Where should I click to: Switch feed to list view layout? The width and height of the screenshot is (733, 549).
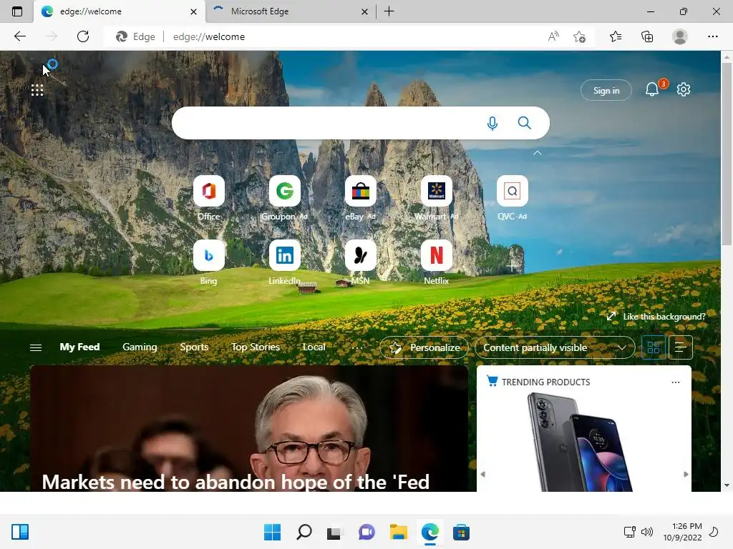pyautogui.click(x=681, y=347)
